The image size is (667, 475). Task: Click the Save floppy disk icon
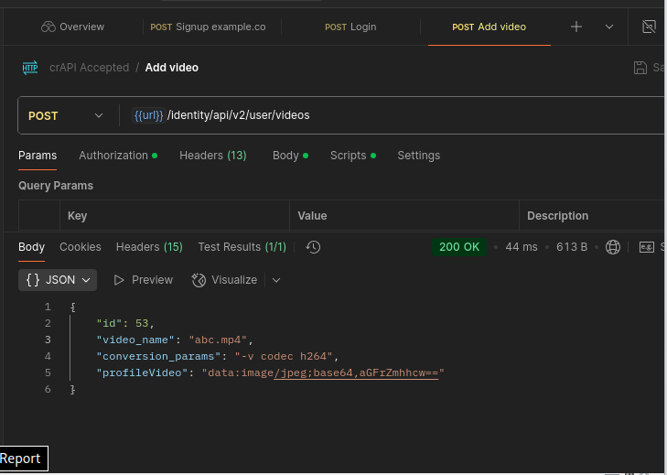[x=640, y=68]
